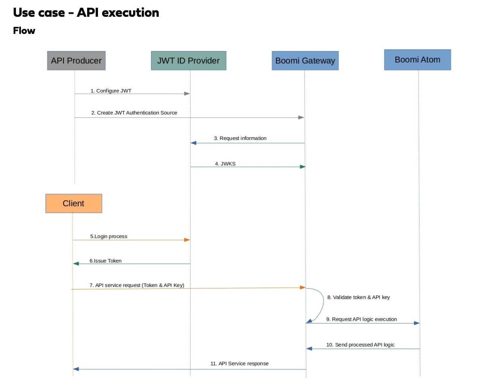Select the '4. JWKS' arrow label
The image size is (494, 386).
[225, 164]
